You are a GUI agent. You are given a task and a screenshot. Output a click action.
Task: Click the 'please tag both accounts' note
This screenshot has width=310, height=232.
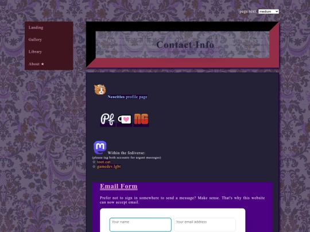(126, 158)
